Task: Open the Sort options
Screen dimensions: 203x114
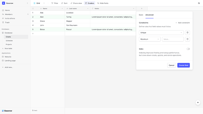Action: point(64,3)
